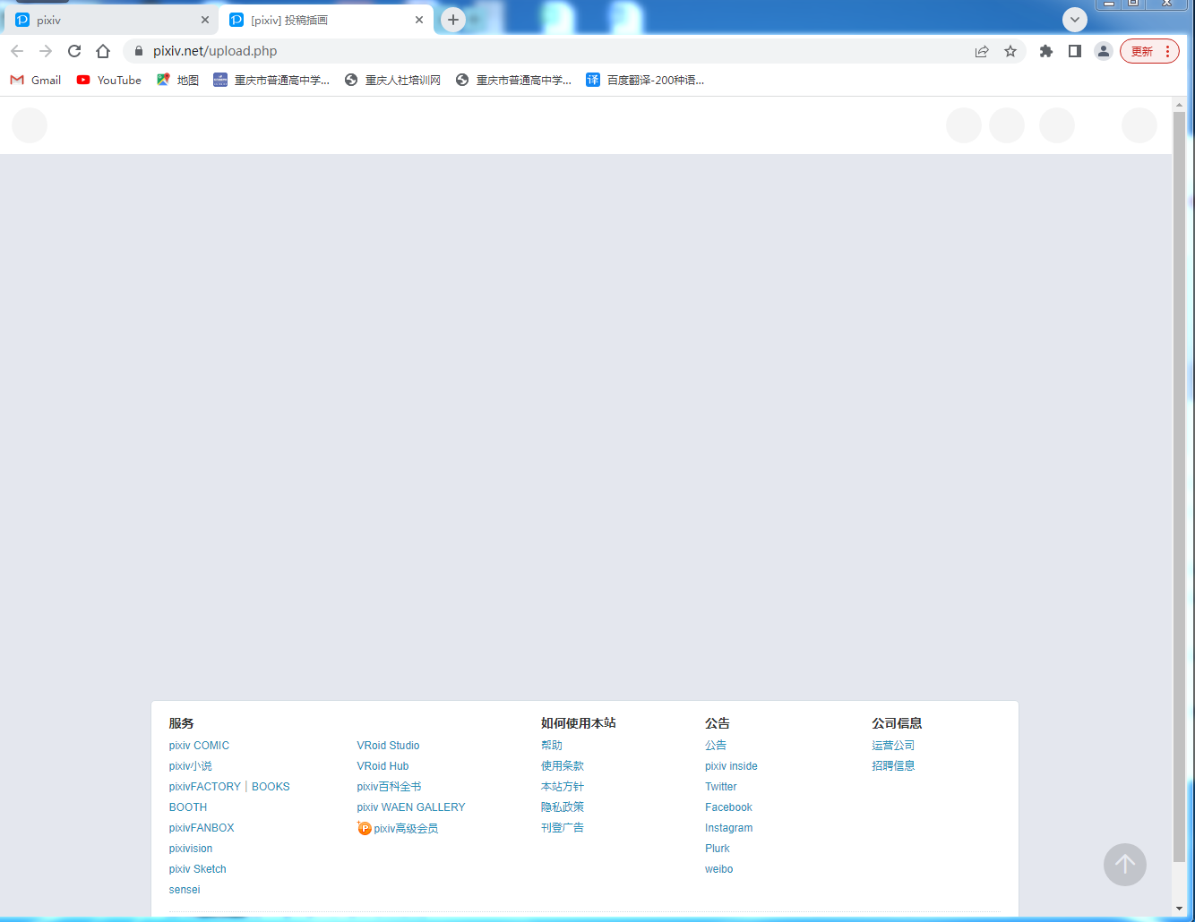Open the pixiv COMIC footer link
Screen dimensions: 1195x922
[199, 746]
